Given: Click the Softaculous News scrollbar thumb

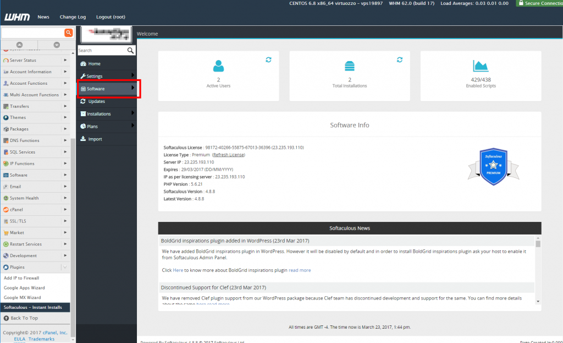Looking at the screenshot, I should point(538,244).
